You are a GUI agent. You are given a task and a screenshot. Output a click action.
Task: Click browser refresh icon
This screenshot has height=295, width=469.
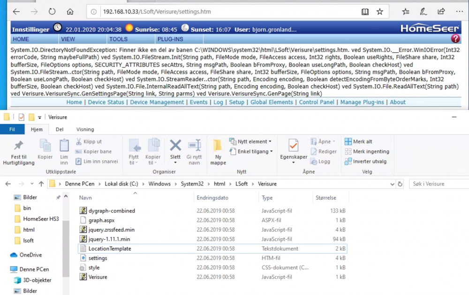52,11
